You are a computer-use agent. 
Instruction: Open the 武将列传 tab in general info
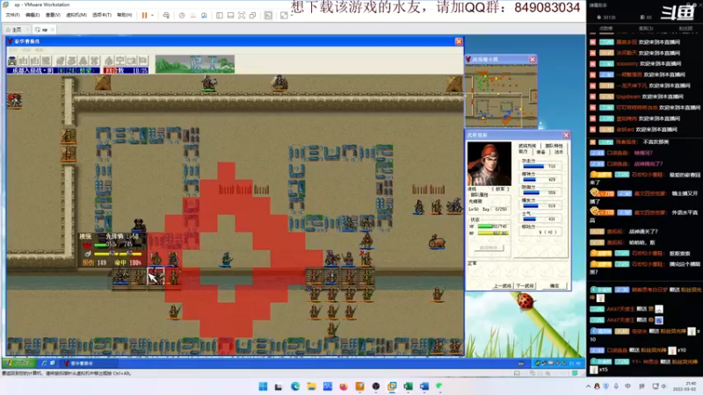coord(527,146)
